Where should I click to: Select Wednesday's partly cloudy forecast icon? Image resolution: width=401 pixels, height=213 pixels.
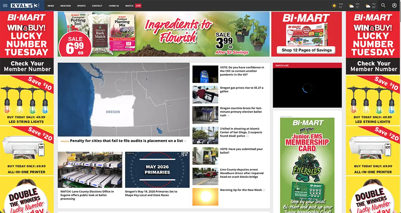(x=351, y=5)
